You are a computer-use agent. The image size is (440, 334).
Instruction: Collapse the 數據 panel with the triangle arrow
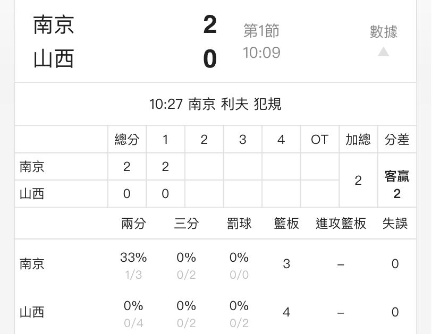point(383,52)
